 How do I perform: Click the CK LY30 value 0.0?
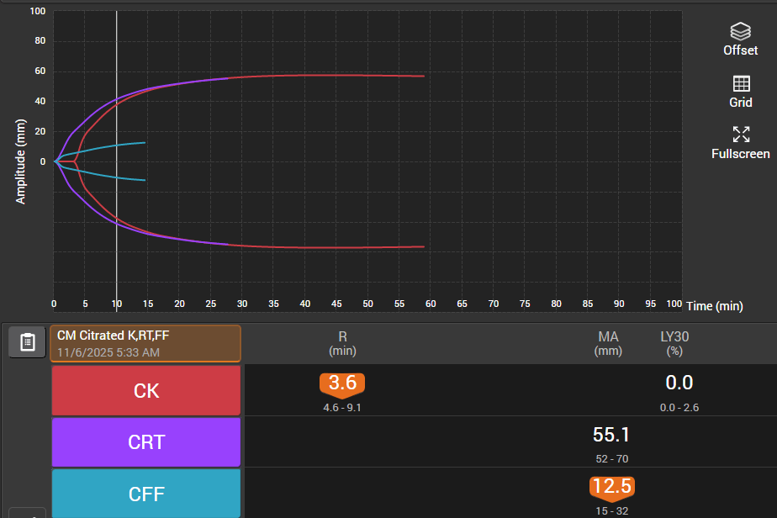679,383
